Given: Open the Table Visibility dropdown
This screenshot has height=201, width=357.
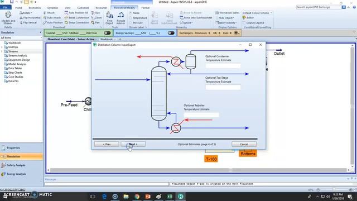Looking at the screenshot, I should tap(226, 22).
